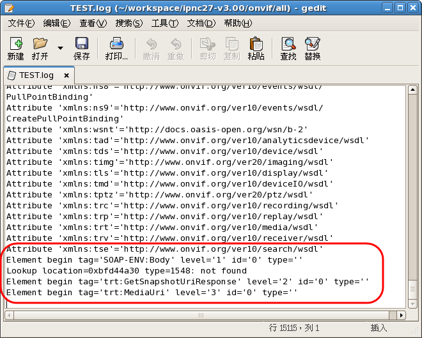Screen dimensions: 422x338
Task: Close the TEST.log tab with its x
Action: 66,75
